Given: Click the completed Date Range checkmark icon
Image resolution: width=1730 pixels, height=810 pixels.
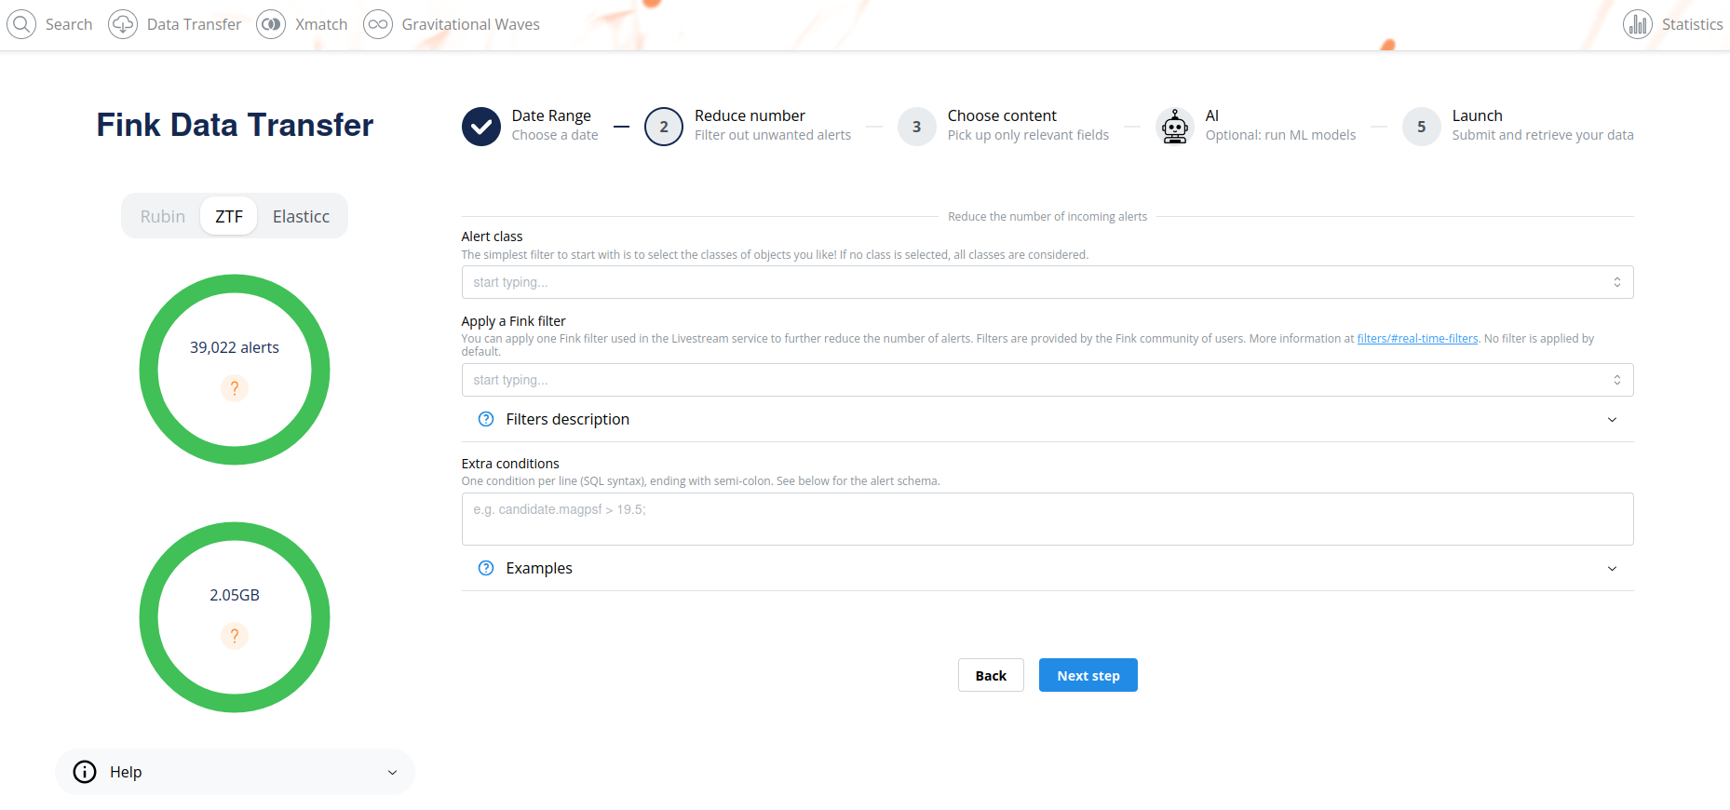Looking at the screenshot, I should click(481, 127).
